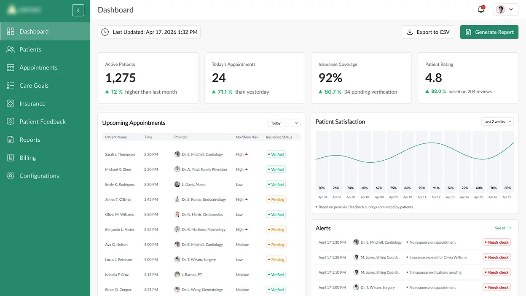The width and height of the screenshot is (526, 296).
Task: Click Dr. T. Wilson avatar in the appointments table
Action: point(177,260)
